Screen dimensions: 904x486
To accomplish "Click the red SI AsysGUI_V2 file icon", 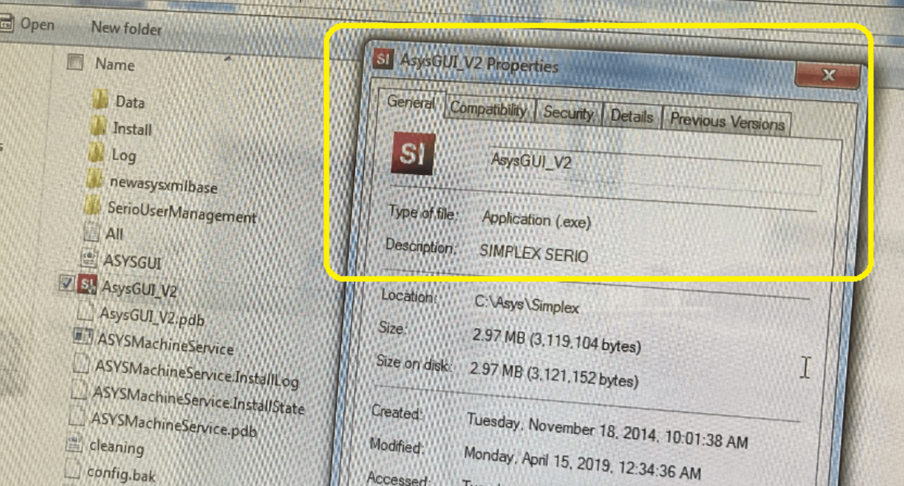I will [87, 284].
